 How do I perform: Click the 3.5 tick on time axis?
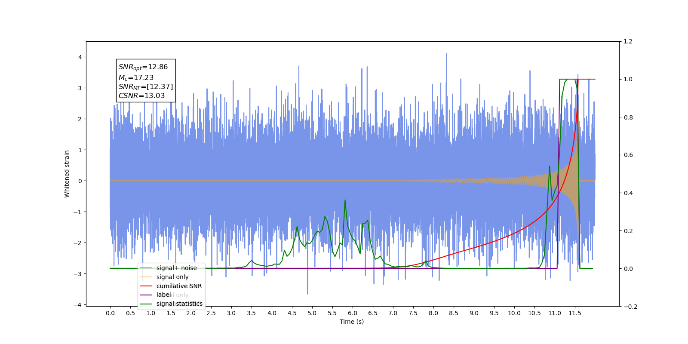click(252, 313)
